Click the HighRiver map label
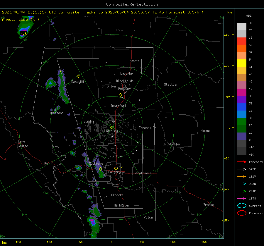 point(122,205)
